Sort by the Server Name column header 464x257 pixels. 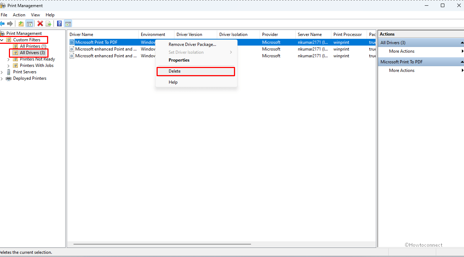[x=313, y=35]
